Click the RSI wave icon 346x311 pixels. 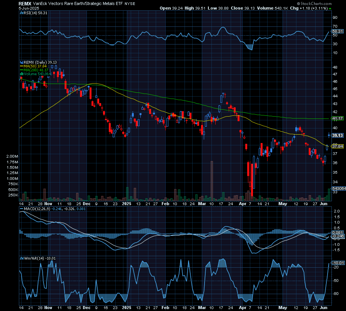21,13
